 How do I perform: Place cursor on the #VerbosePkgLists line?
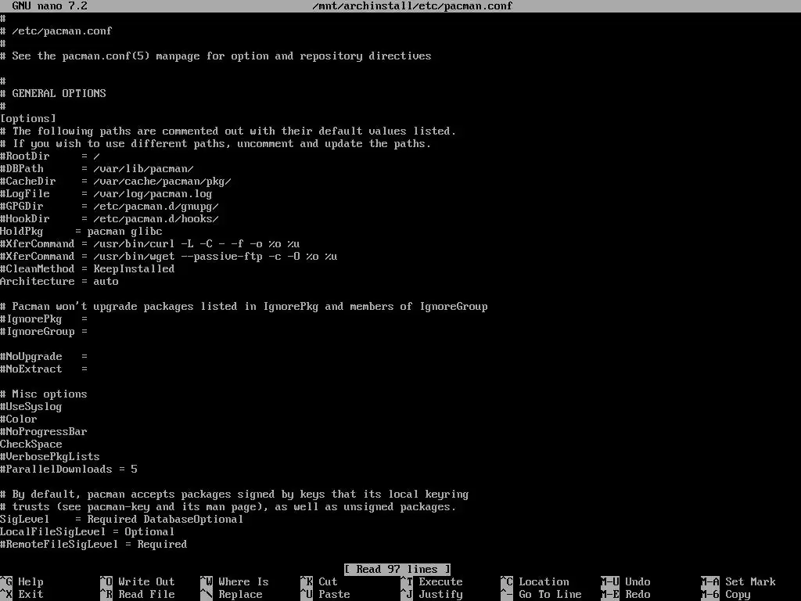click(x=50, y=457)
